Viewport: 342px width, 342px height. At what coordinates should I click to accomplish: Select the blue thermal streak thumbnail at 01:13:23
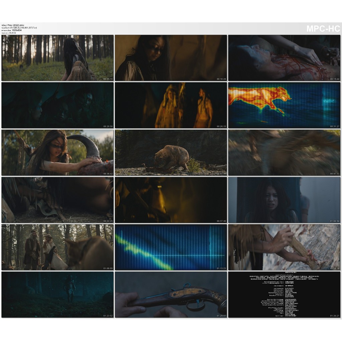click(x=171, y=247)
